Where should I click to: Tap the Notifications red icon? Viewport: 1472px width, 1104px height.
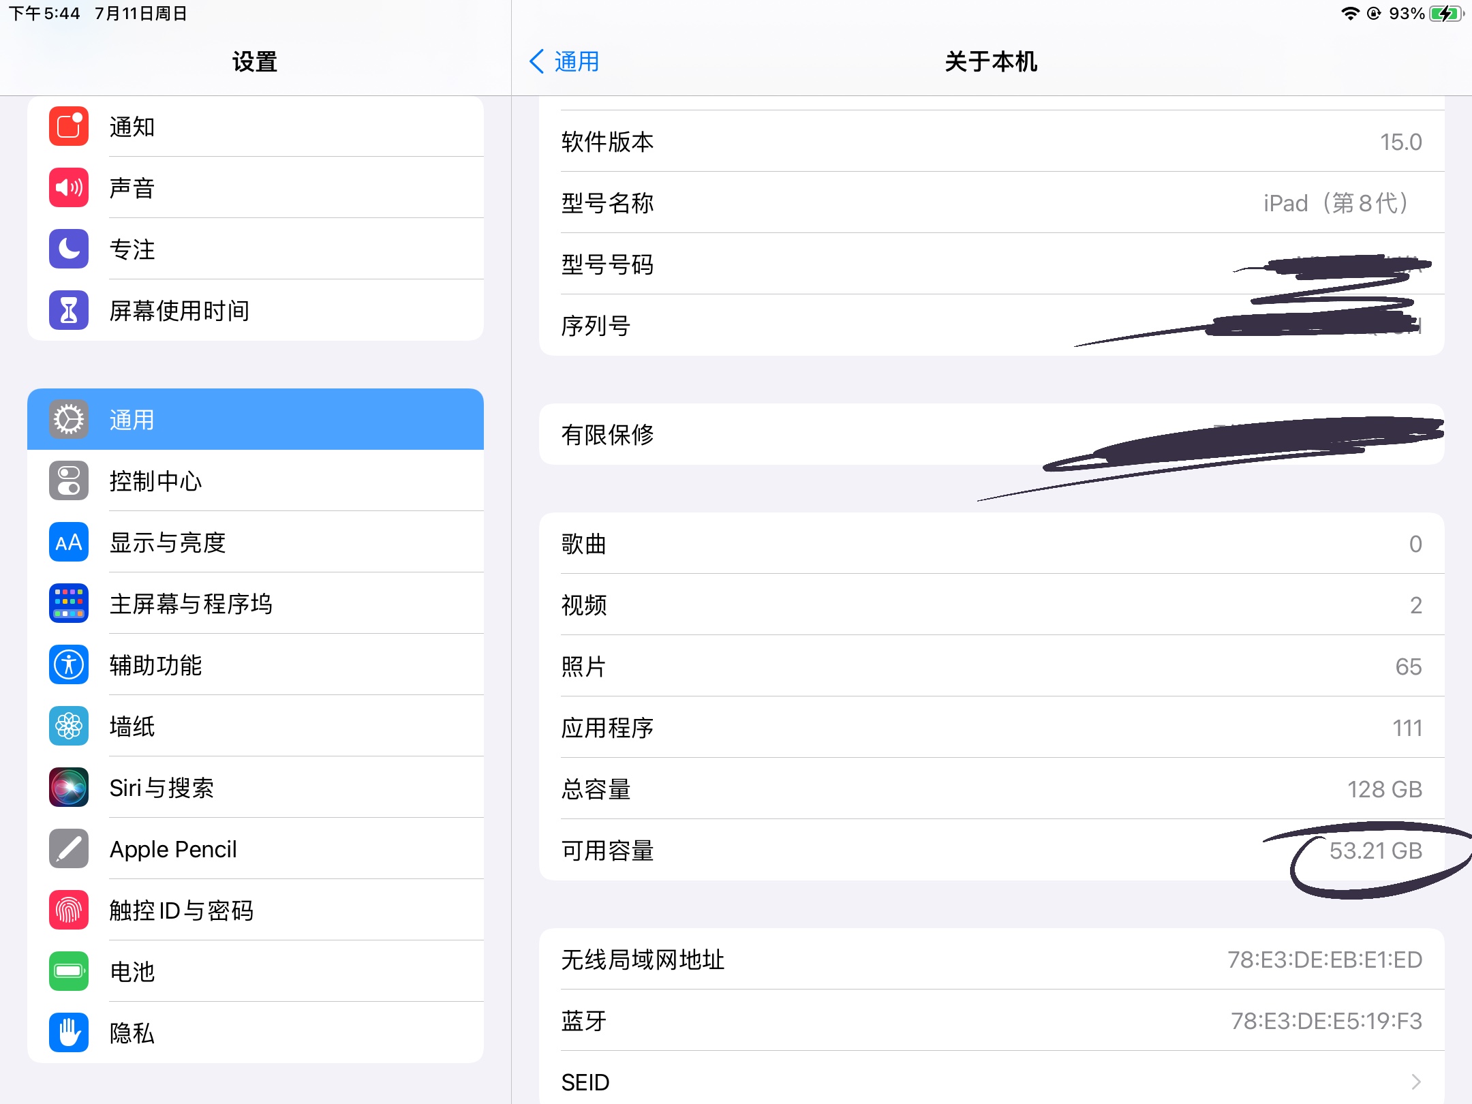click(69, 127)
